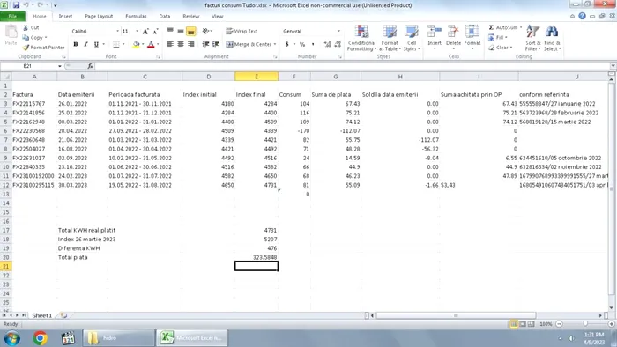Click the Cut scissors icon
Viewport: 617px width, 347px height.
click(26, 27)
